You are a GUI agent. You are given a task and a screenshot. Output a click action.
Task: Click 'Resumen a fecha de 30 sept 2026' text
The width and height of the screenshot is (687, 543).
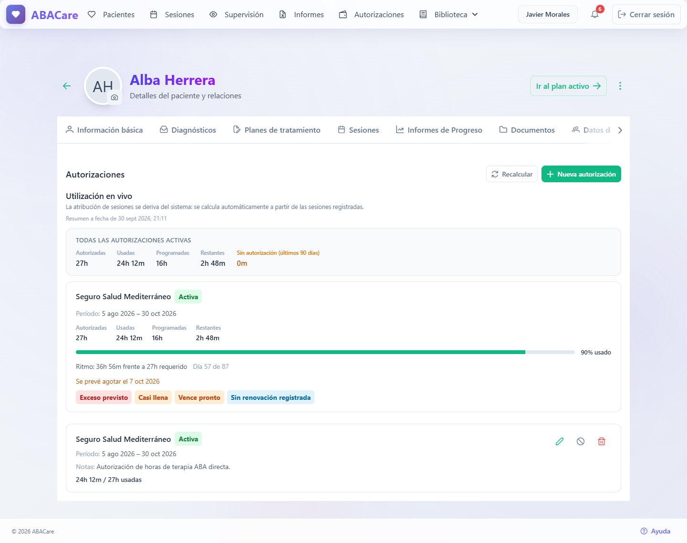point(116,219)
